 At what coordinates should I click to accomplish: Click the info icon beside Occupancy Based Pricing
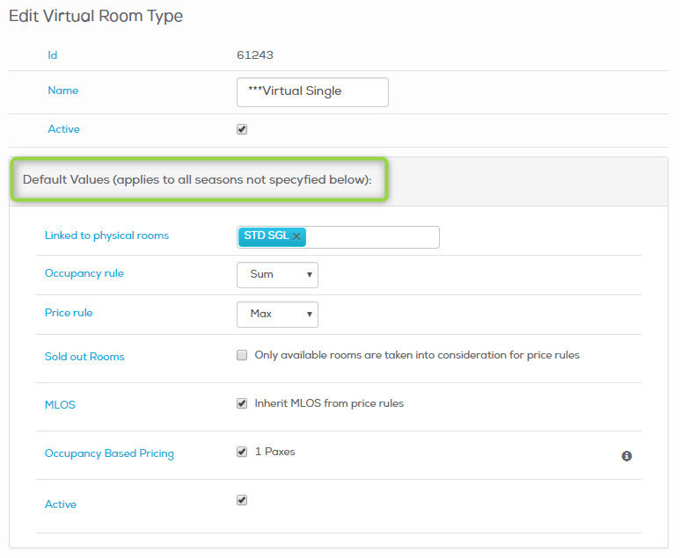[x=626, y=456]
